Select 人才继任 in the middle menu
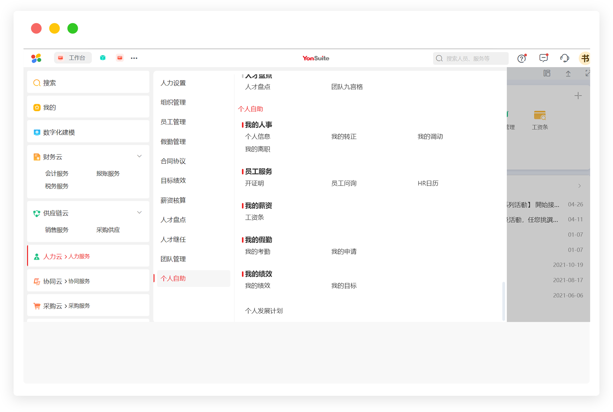Viewport: 613px width, 412px height. (173, 240)
